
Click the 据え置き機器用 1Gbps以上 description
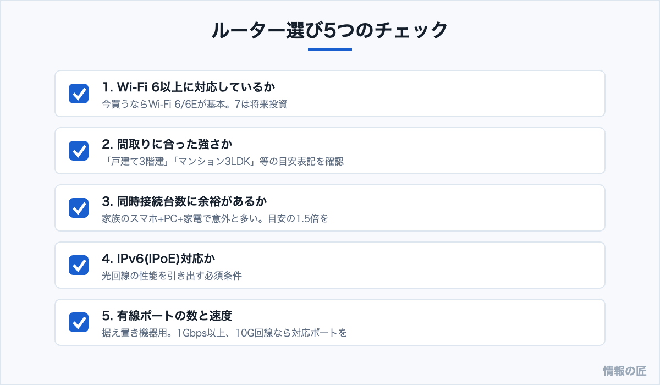click(x=224, y=333)
